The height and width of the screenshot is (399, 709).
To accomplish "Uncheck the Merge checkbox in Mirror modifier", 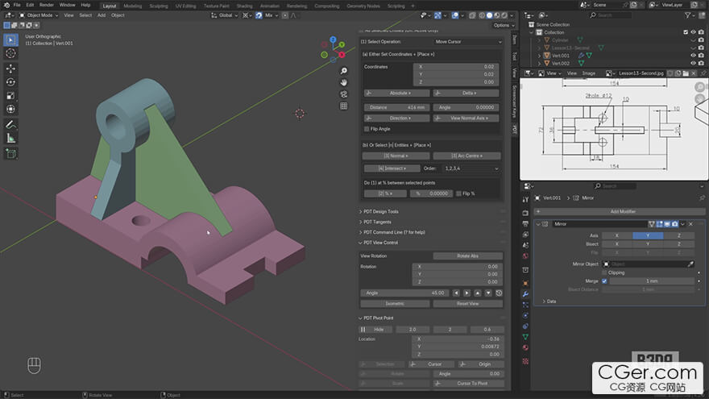I will 604,281.
